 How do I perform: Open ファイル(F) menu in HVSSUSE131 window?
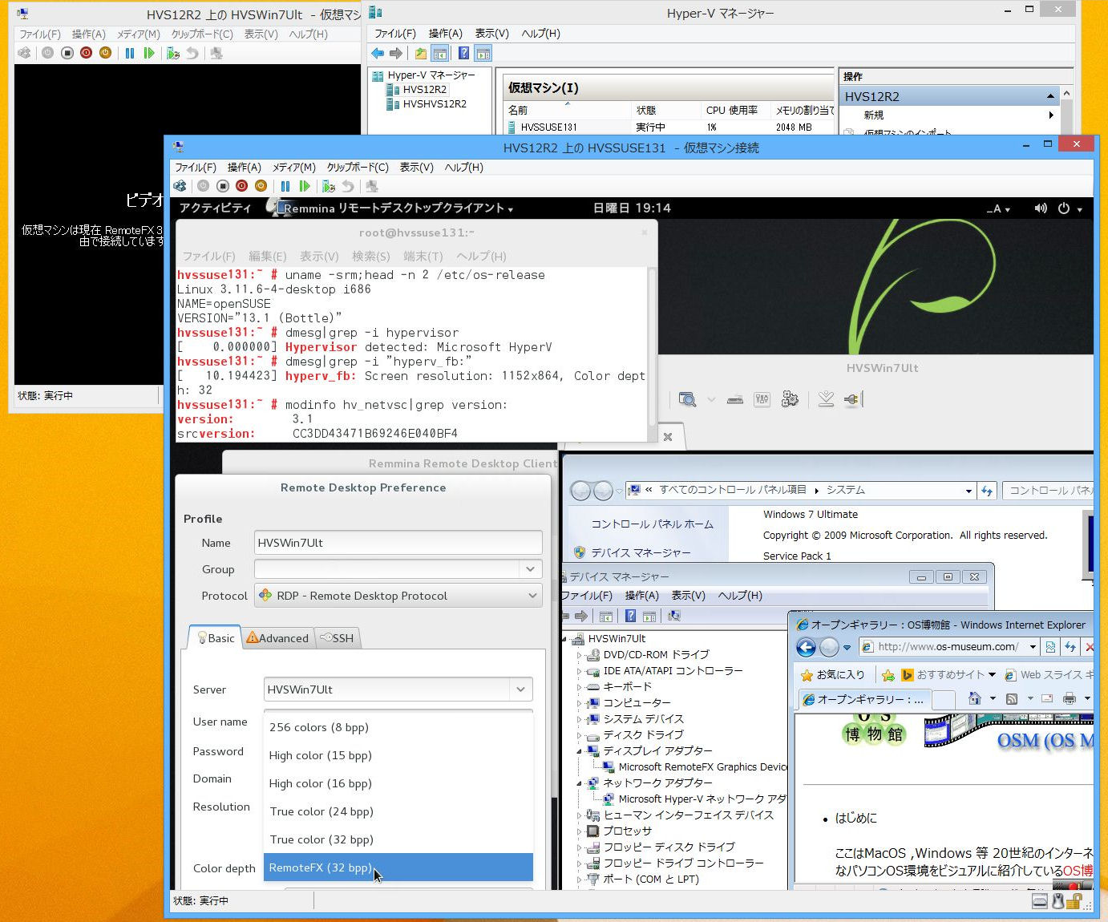[x=196, y=168]
